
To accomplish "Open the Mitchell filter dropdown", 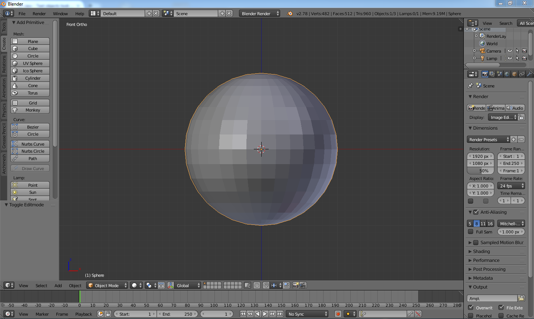I will (x=511, y=223).
